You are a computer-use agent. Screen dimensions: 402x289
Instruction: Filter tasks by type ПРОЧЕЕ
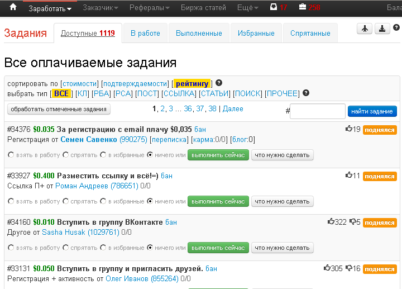[x=282, y=94]
